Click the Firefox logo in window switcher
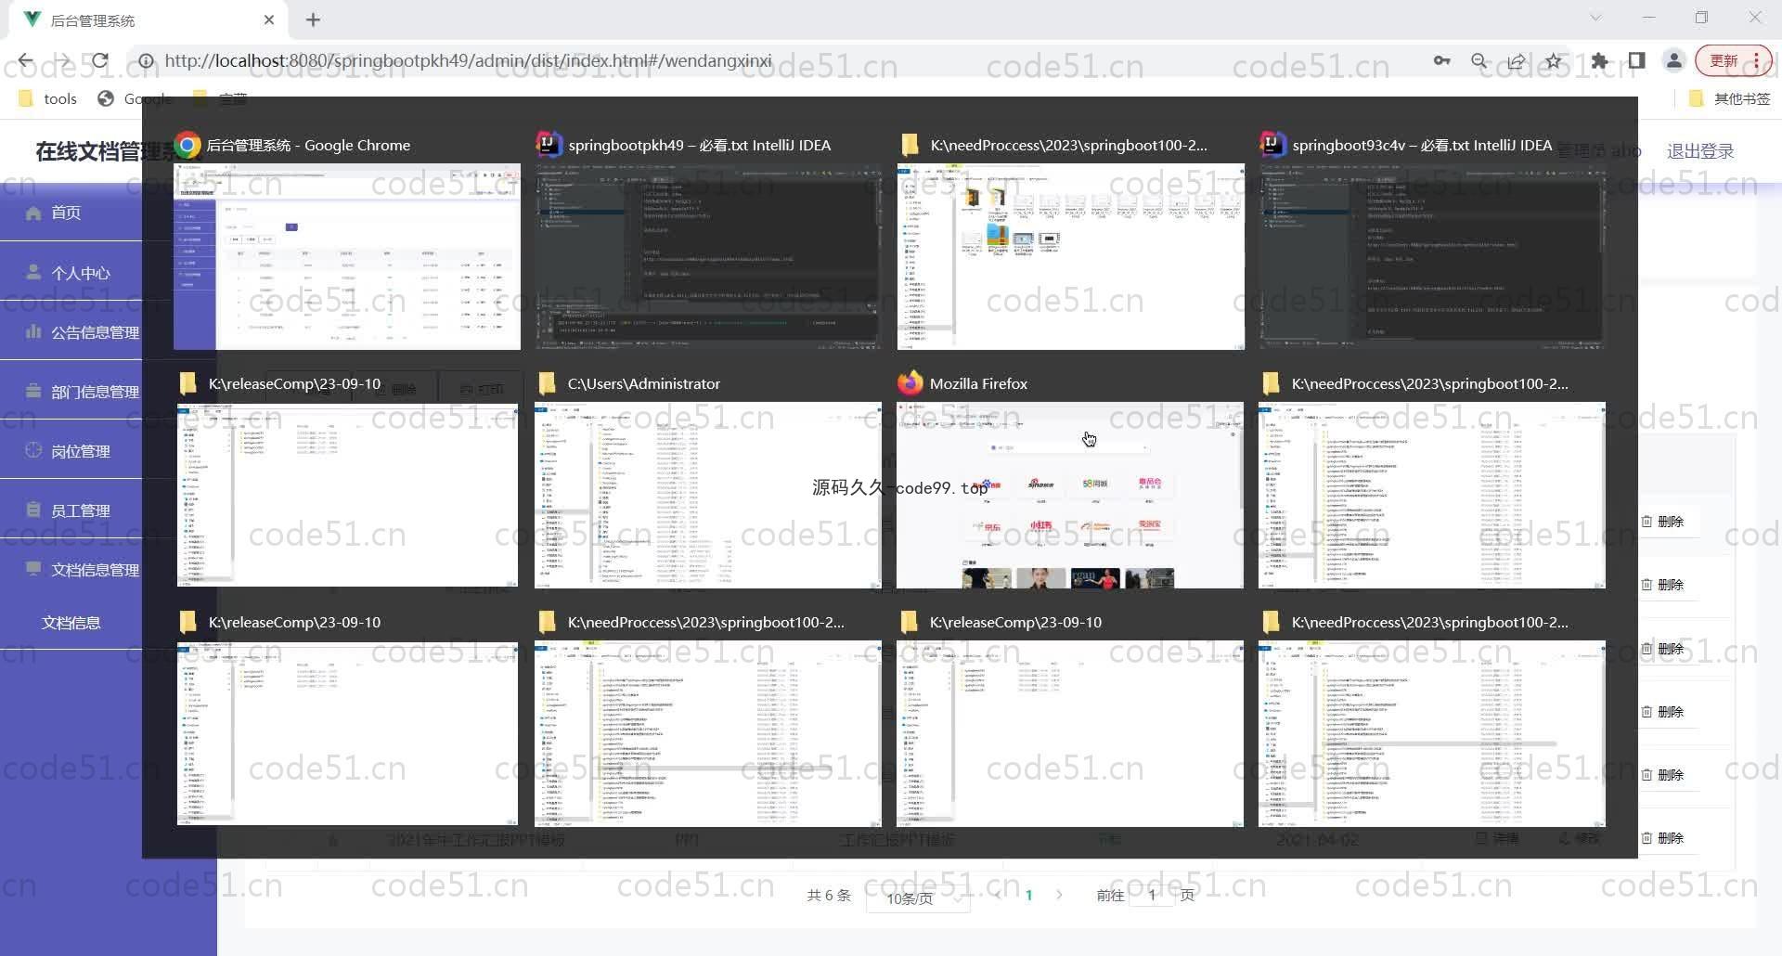This screenshot has height=956, width=1782. click(x=910, y=382)
